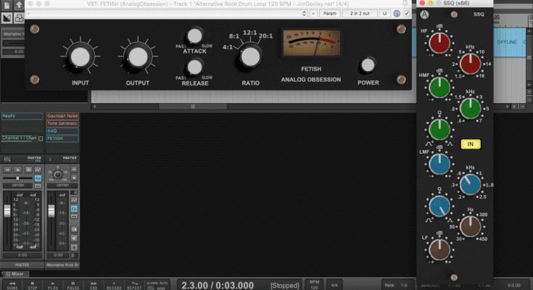Click the Home transport button
This screenshot has height=290, width=533.
tap(12, 283)
